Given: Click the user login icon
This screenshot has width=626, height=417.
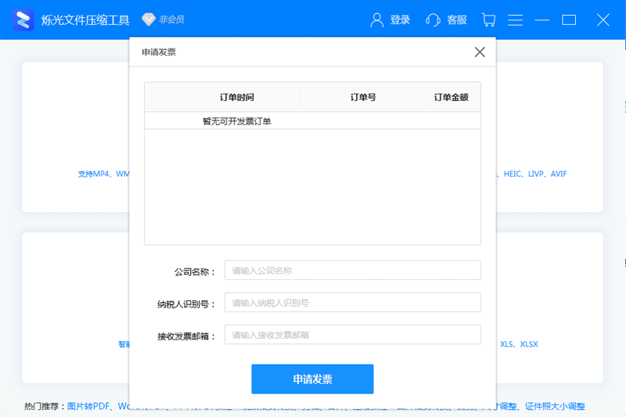Looking at the screenshot, I should point(377,20).
